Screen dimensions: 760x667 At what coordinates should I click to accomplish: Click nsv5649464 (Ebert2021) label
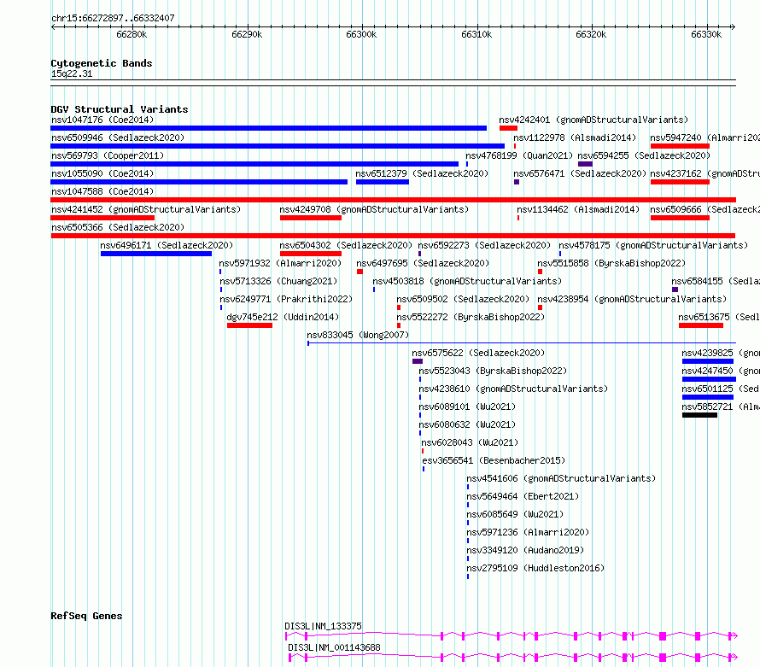(523, 496)
